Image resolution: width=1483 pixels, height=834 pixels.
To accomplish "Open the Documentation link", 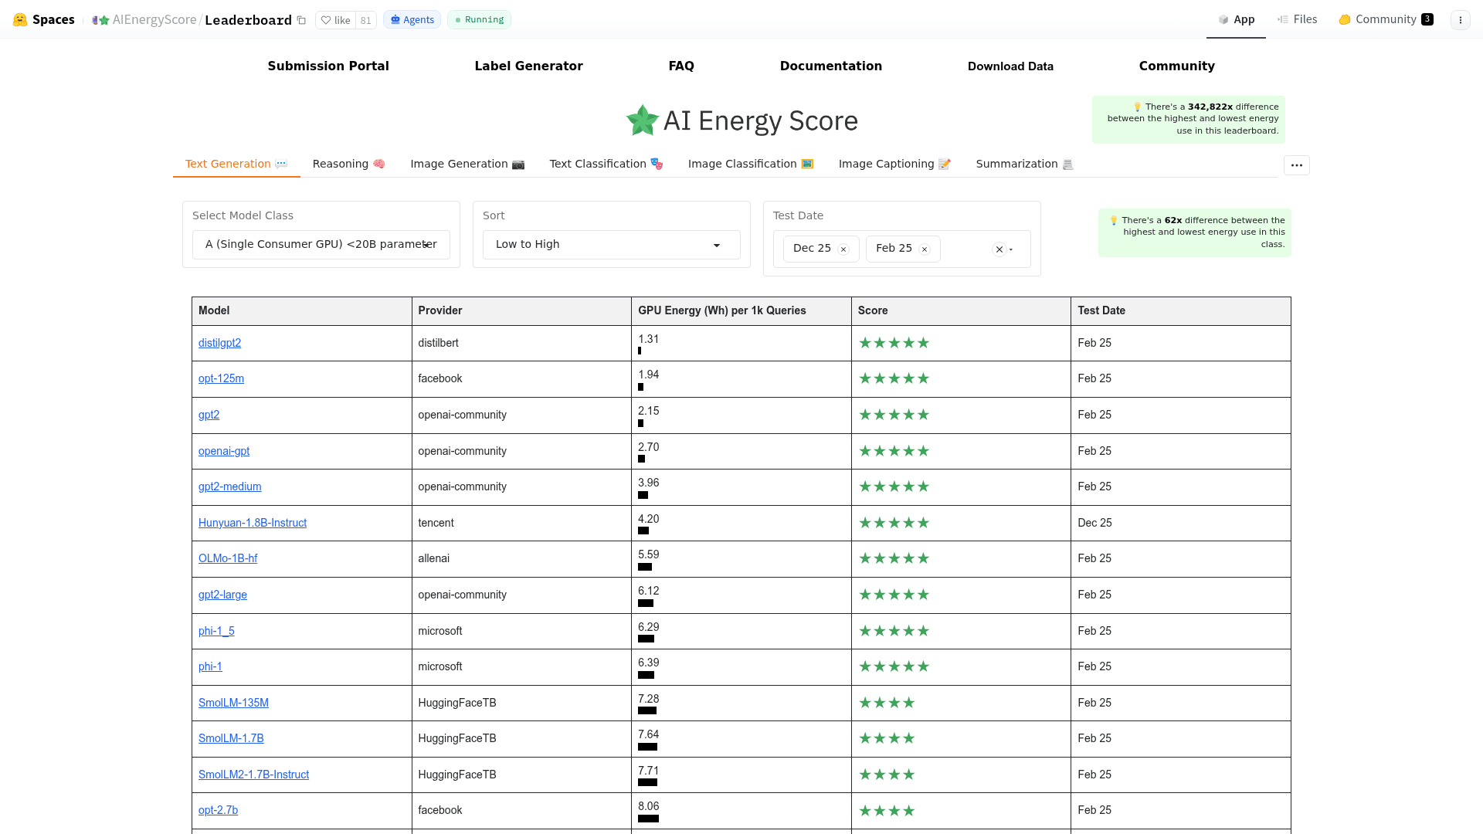I will [x=831, y=66].
